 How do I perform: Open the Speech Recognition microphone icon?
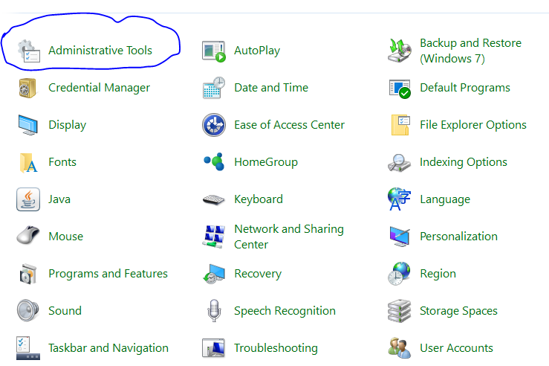point(214,311)
